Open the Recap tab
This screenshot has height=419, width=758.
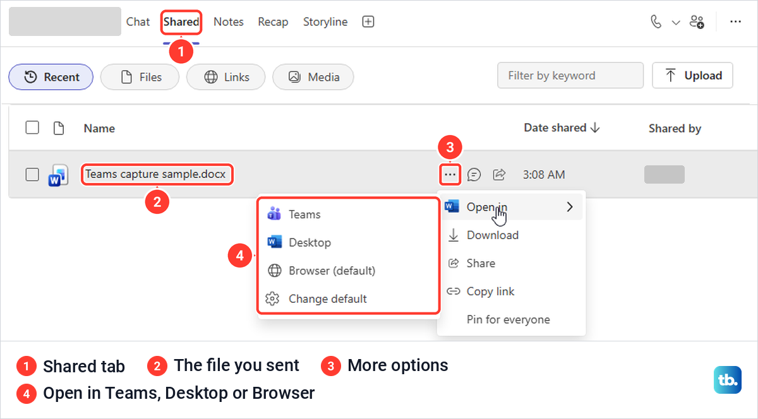tap(273, 21)
